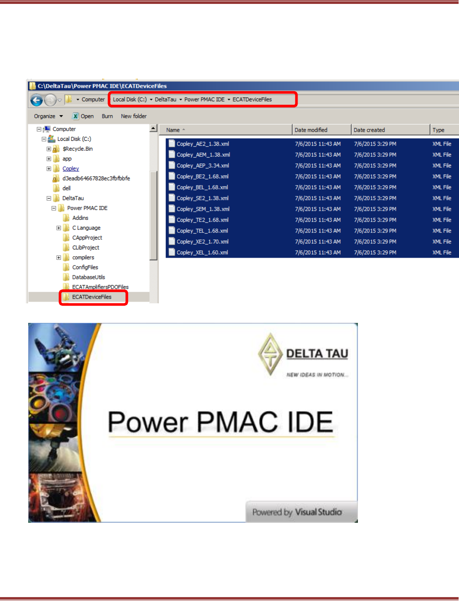Click Local Disk (C:) breadcrumb
This screenshot has height=601, width=459.
[x=130, y=100]
